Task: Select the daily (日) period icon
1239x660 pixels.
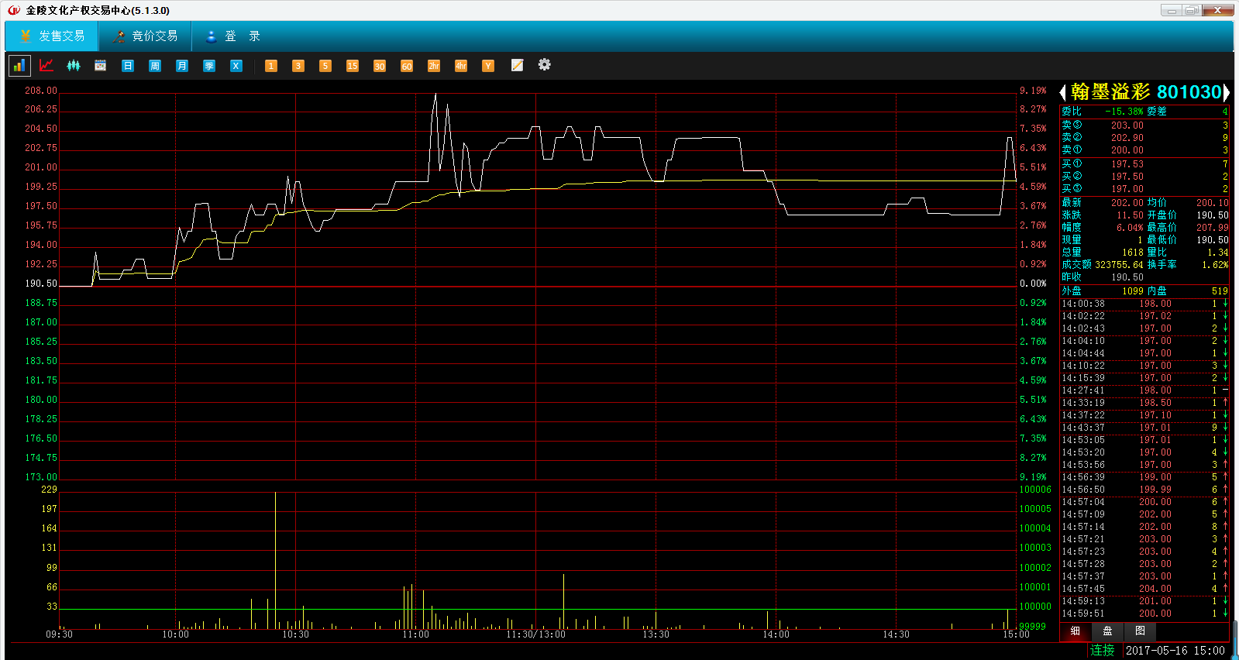Action: (x=128, y=66)
